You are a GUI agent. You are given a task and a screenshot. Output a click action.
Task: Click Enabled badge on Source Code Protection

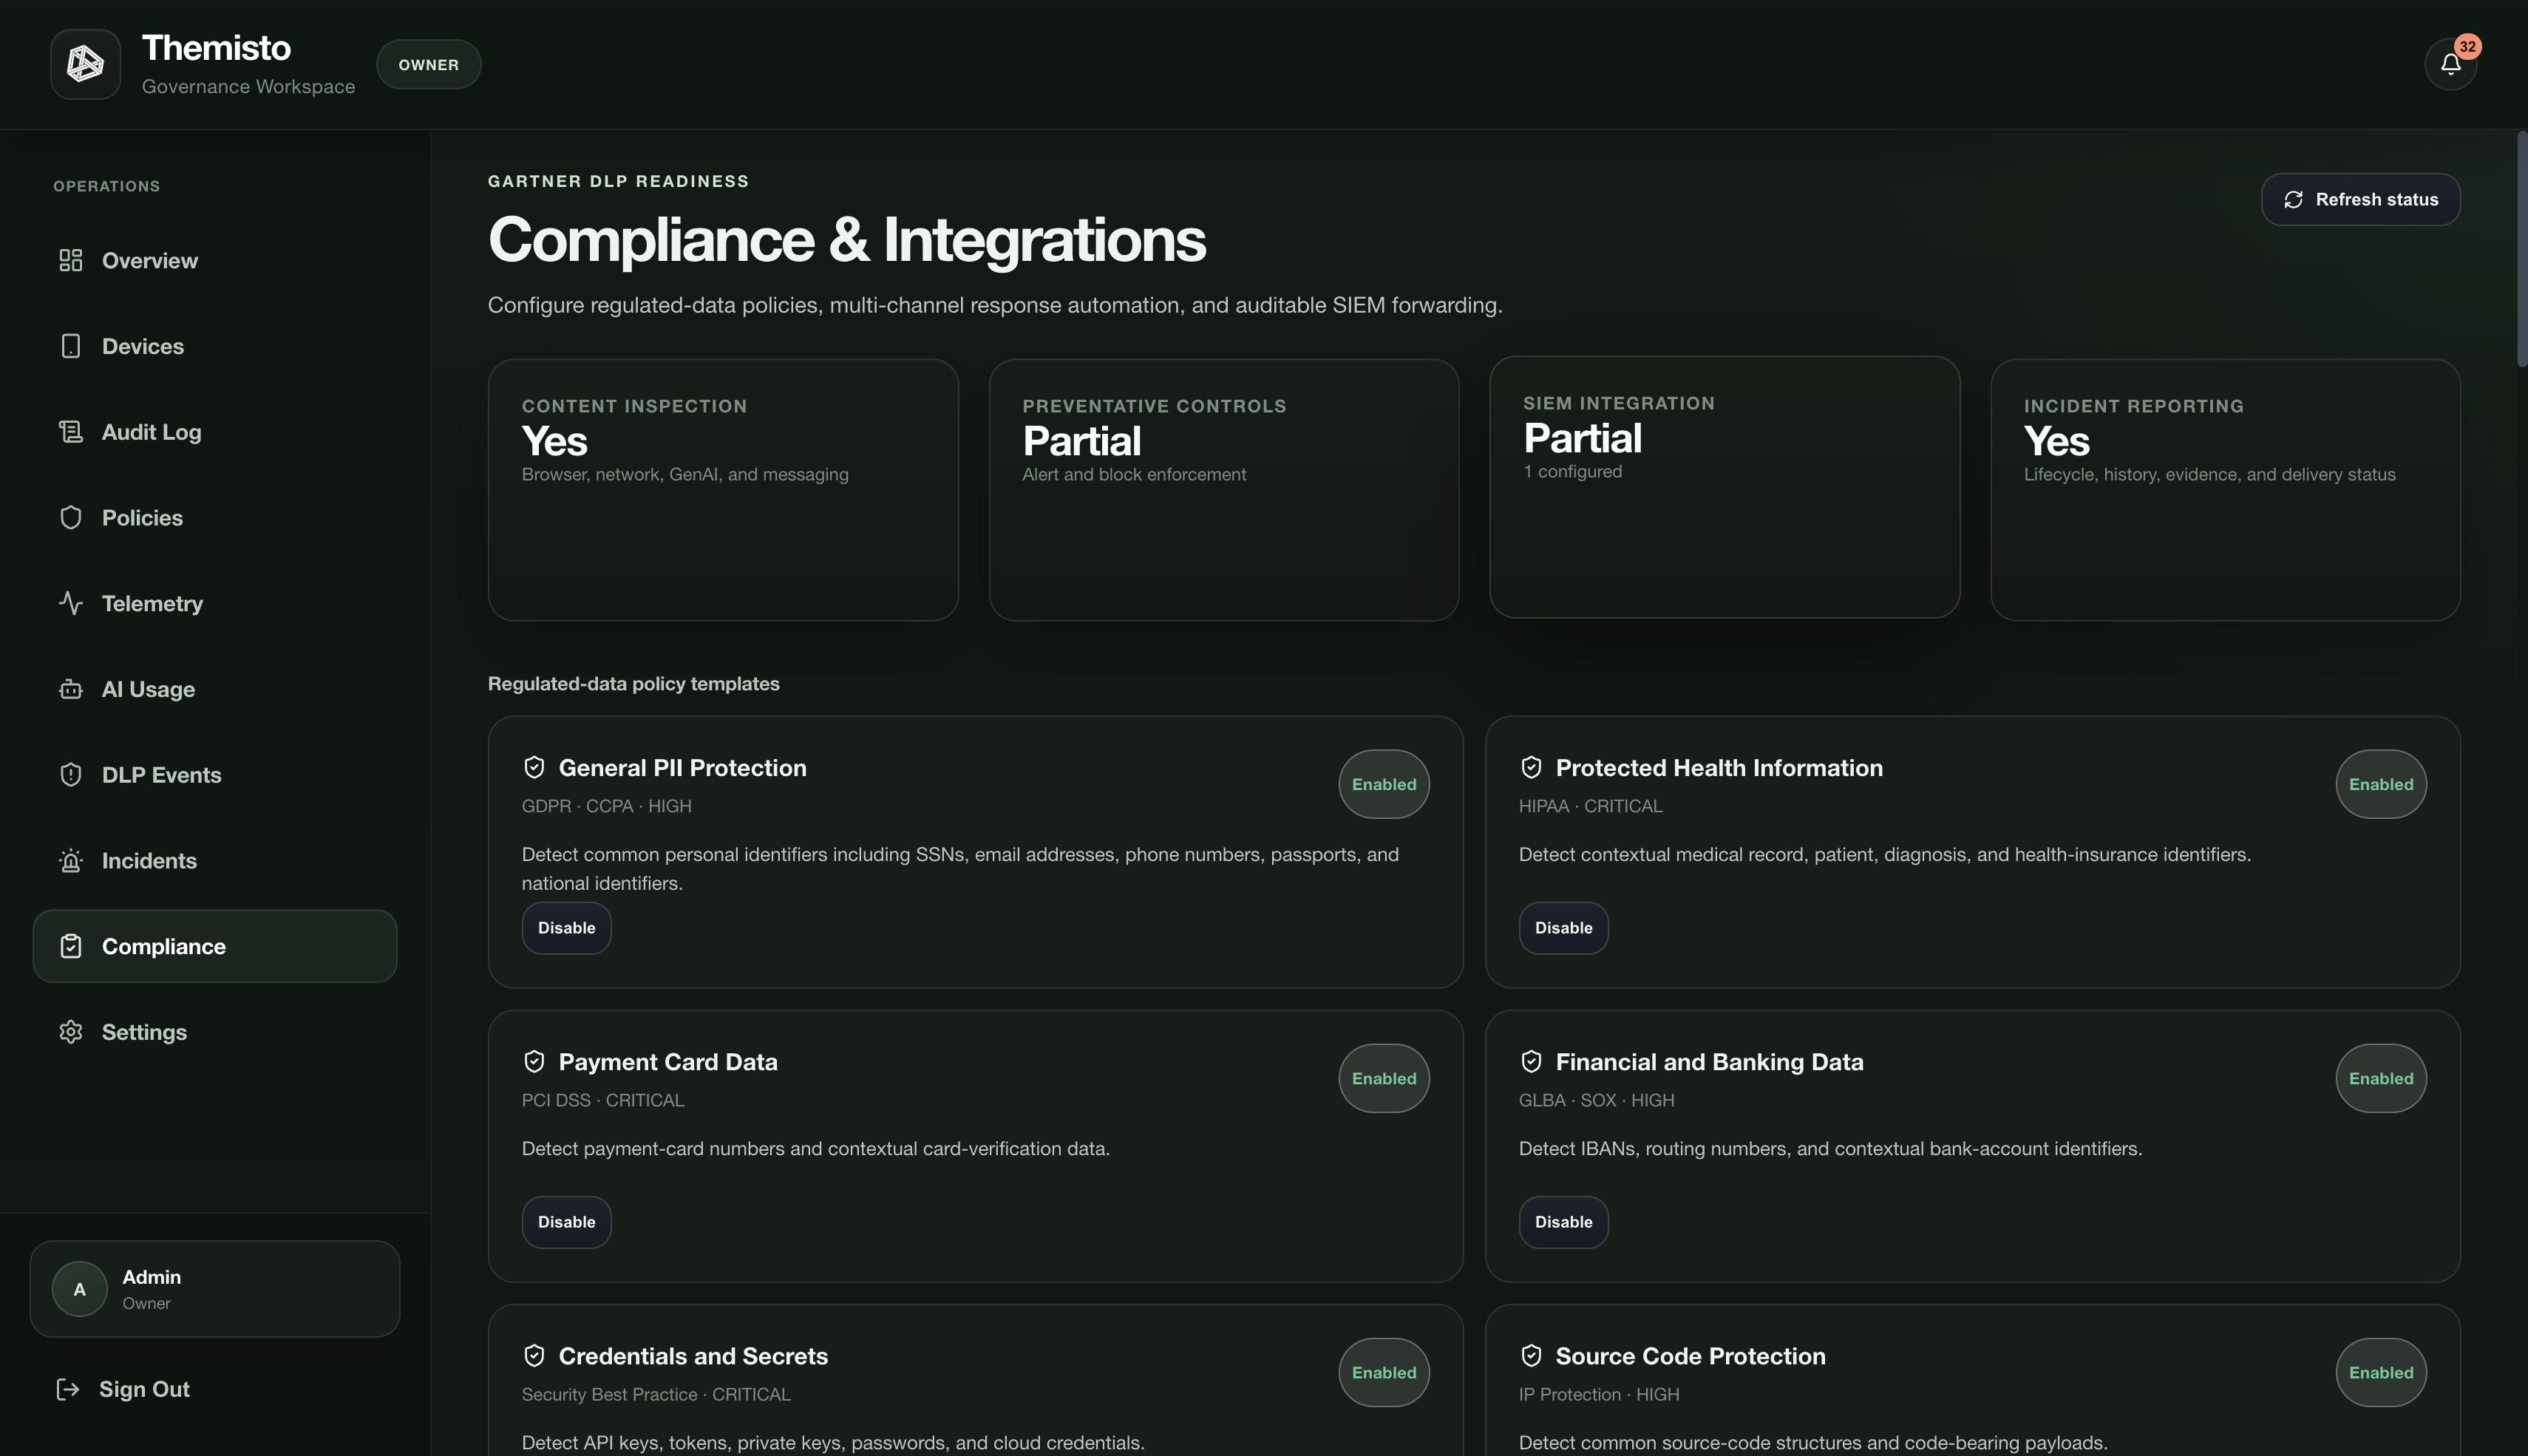coord(2381,1372)
